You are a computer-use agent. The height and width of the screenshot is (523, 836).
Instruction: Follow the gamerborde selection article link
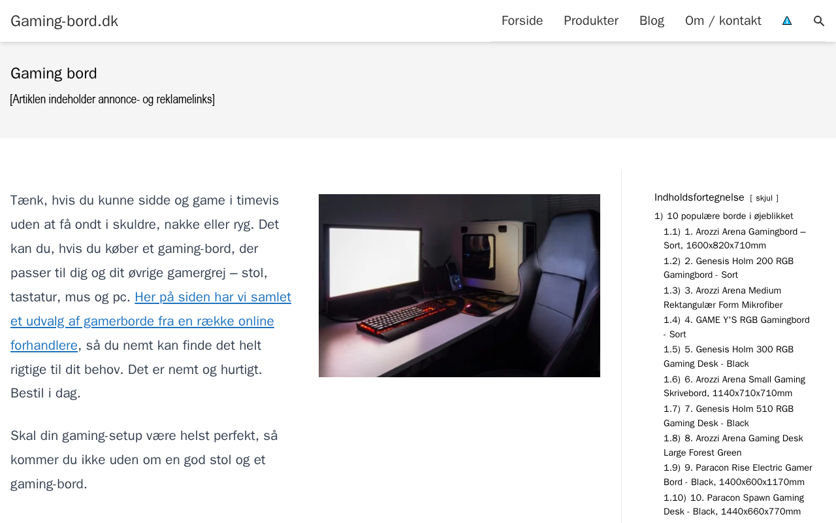coord(151,321)
